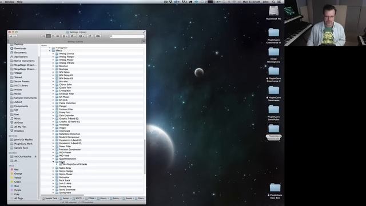
Task: Expand the Precision Compressor folder
Action: (x=53, y=149)
